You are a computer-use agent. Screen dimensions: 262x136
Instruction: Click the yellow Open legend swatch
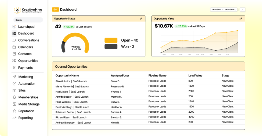point(111,40)
